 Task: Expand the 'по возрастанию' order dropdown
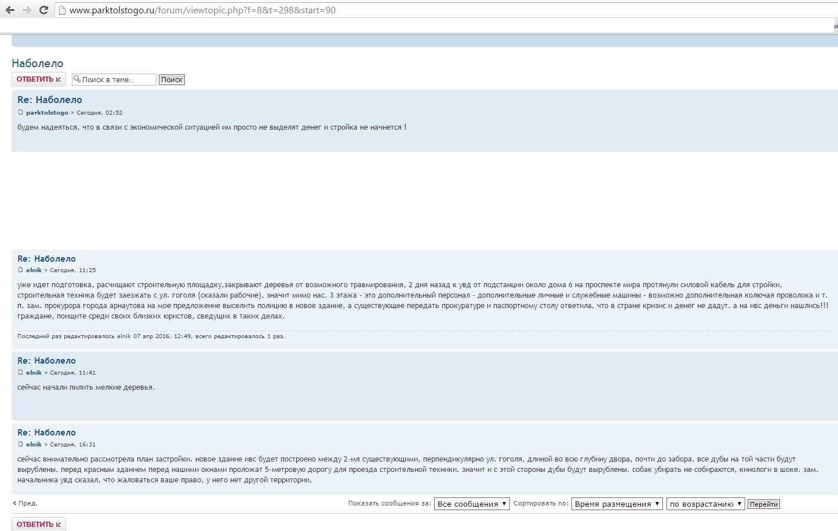click(705, 504)
